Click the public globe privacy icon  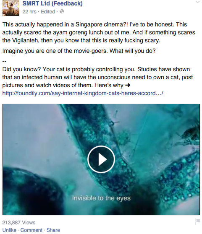click(62, 11)
